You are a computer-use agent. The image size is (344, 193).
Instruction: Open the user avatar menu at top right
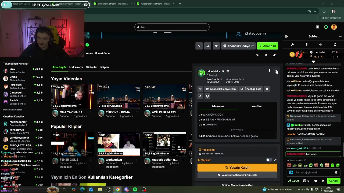[x=334, y=27]
